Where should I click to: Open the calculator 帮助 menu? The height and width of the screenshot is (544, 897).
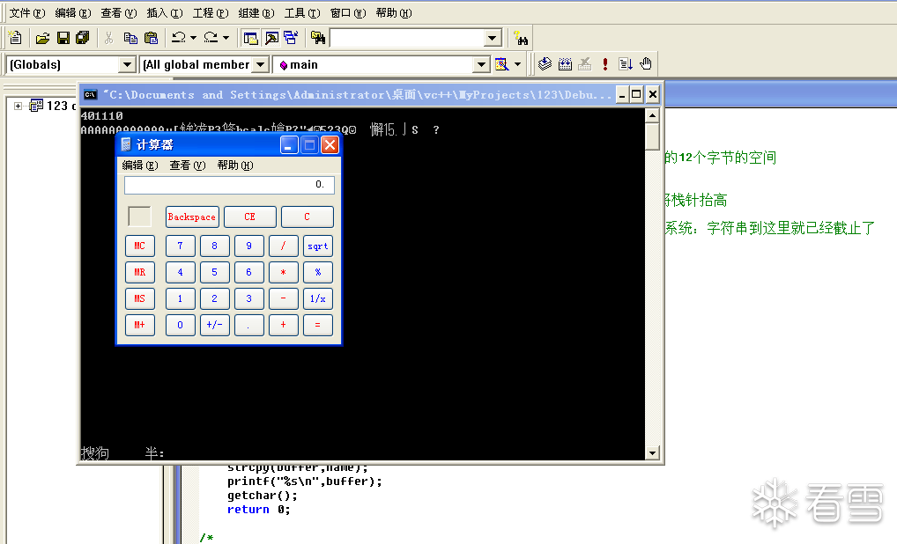tap(234, 165)
